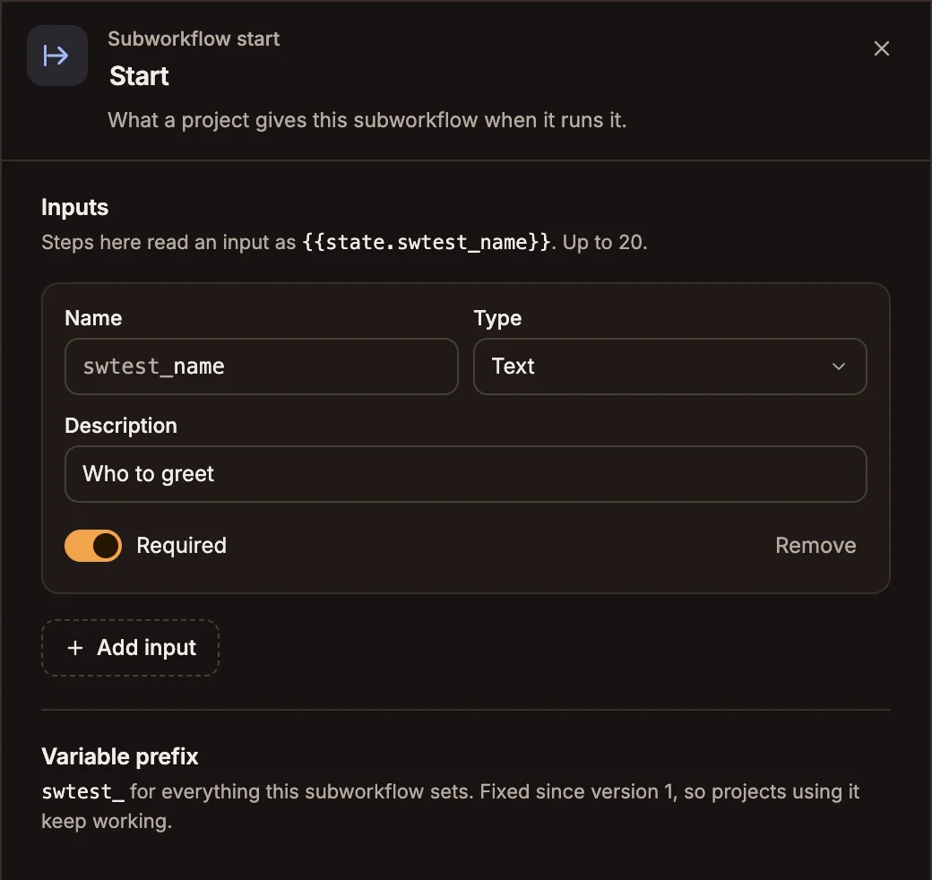Click the Description field 'Who to greet'
The width and height of the screenshot is (932, 880).
click(465, 474)
